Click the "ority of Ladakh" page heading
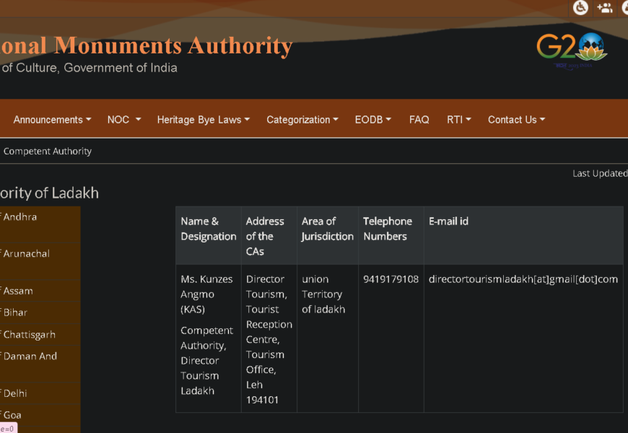This screenshot has width=628, height=433. [49, 193]
